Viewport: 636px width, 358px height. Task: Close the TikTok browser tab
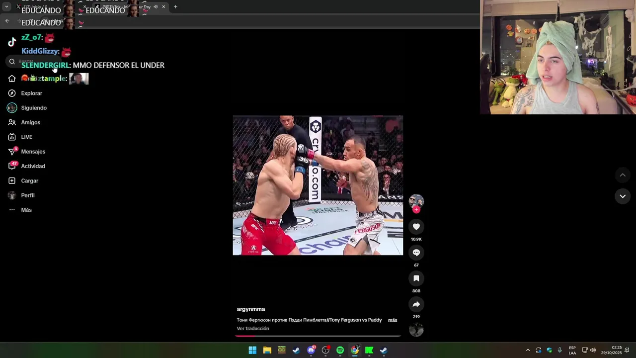(163, 7)
